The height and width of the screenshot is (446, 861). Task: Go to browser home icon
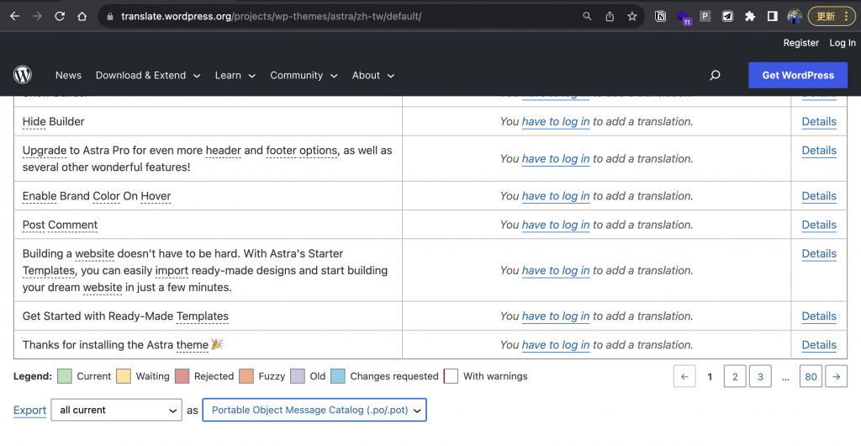pyautogui.click(x=82, y=16)
